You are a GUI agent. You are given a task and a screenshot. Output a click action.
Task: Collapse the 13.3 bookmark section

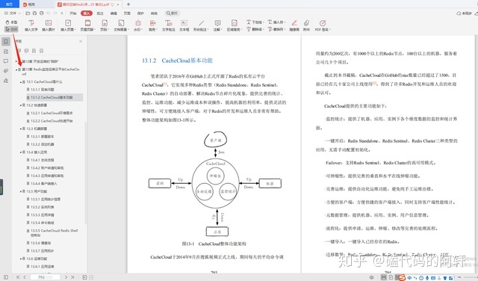pos(21,129)
